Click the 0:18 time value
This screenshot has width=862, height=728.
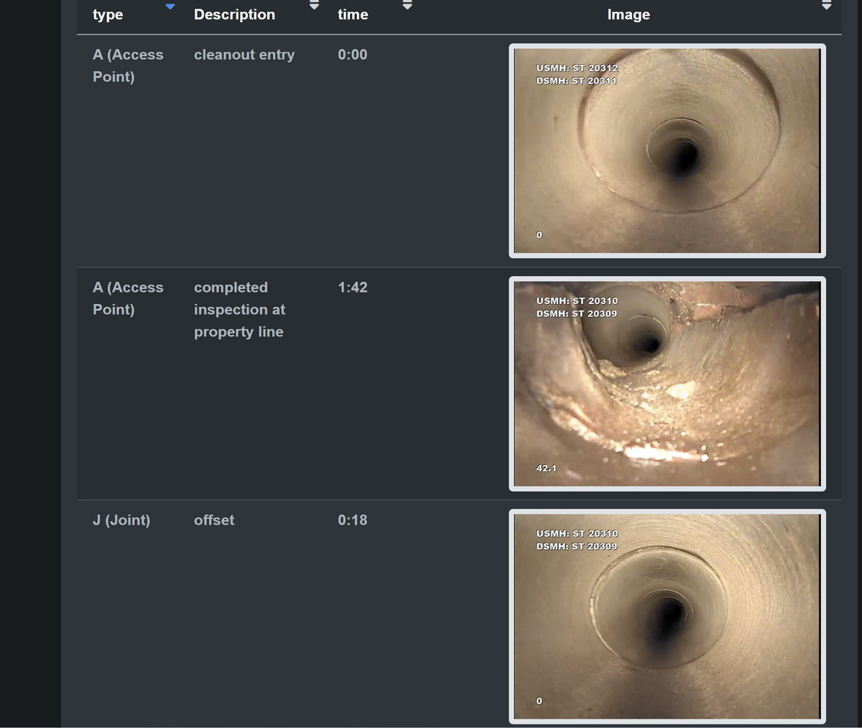coord(353,520)
